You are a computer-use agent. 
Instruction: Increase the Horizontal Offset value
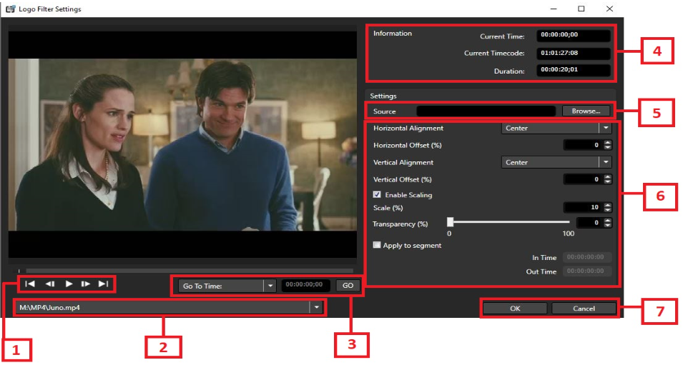pos(608,142)
